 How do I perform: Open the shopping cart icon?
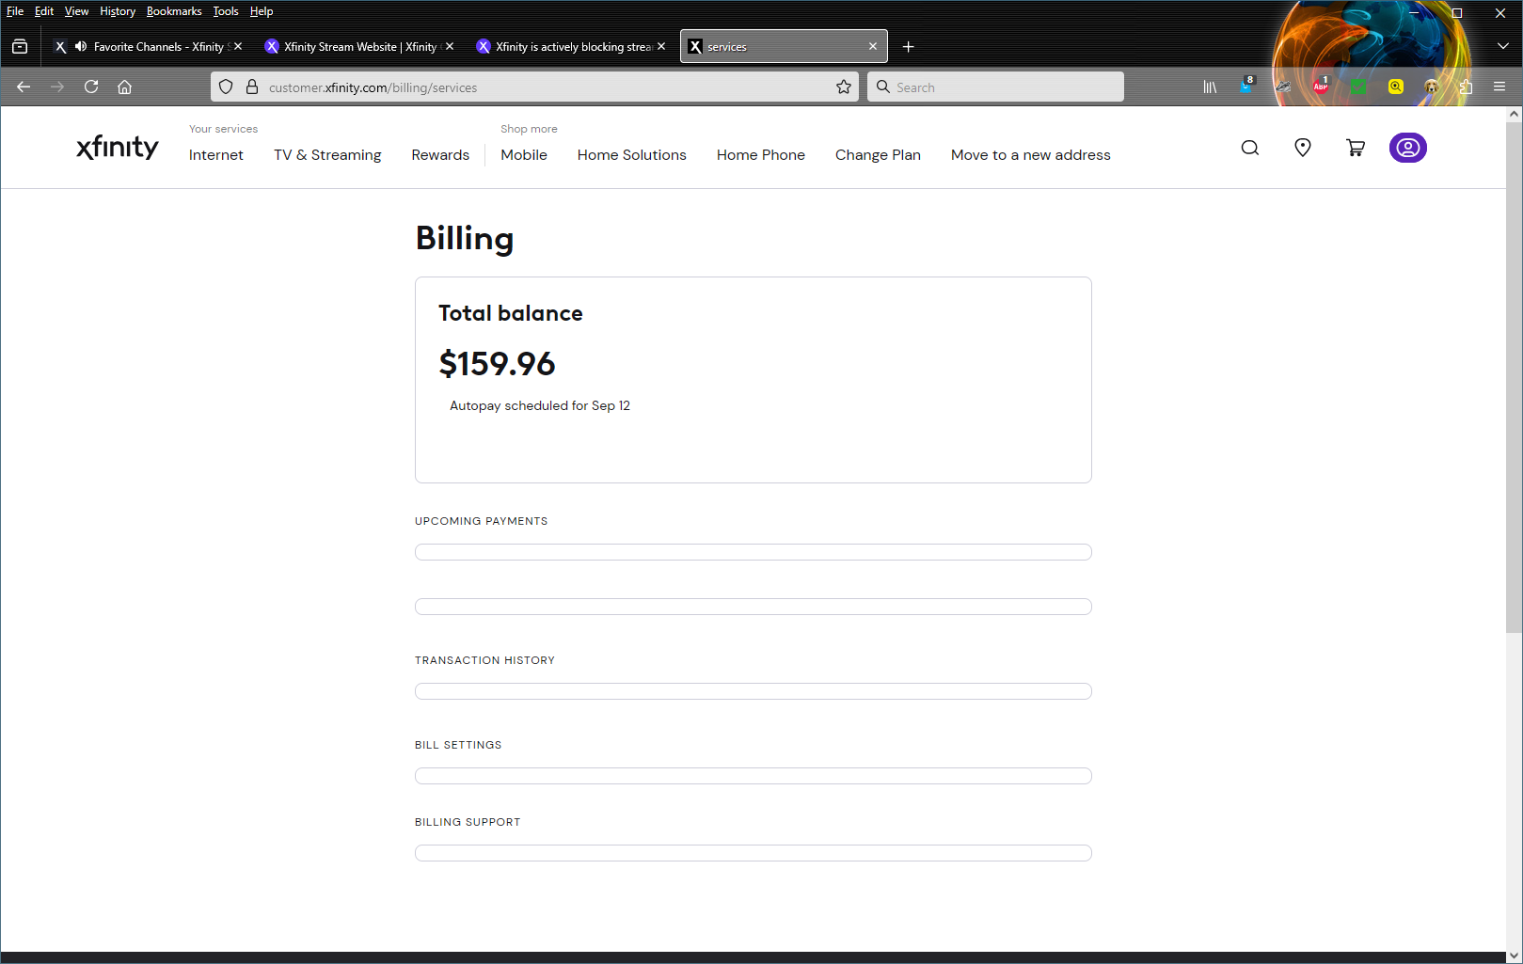pos(1356,148)
